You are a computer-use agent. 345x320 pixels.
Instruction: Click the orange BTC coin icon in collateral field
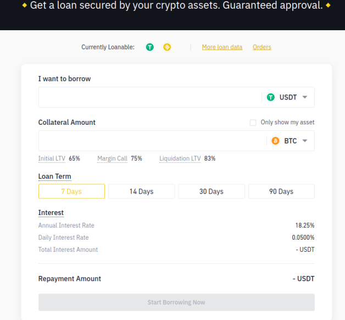point(275,141)
